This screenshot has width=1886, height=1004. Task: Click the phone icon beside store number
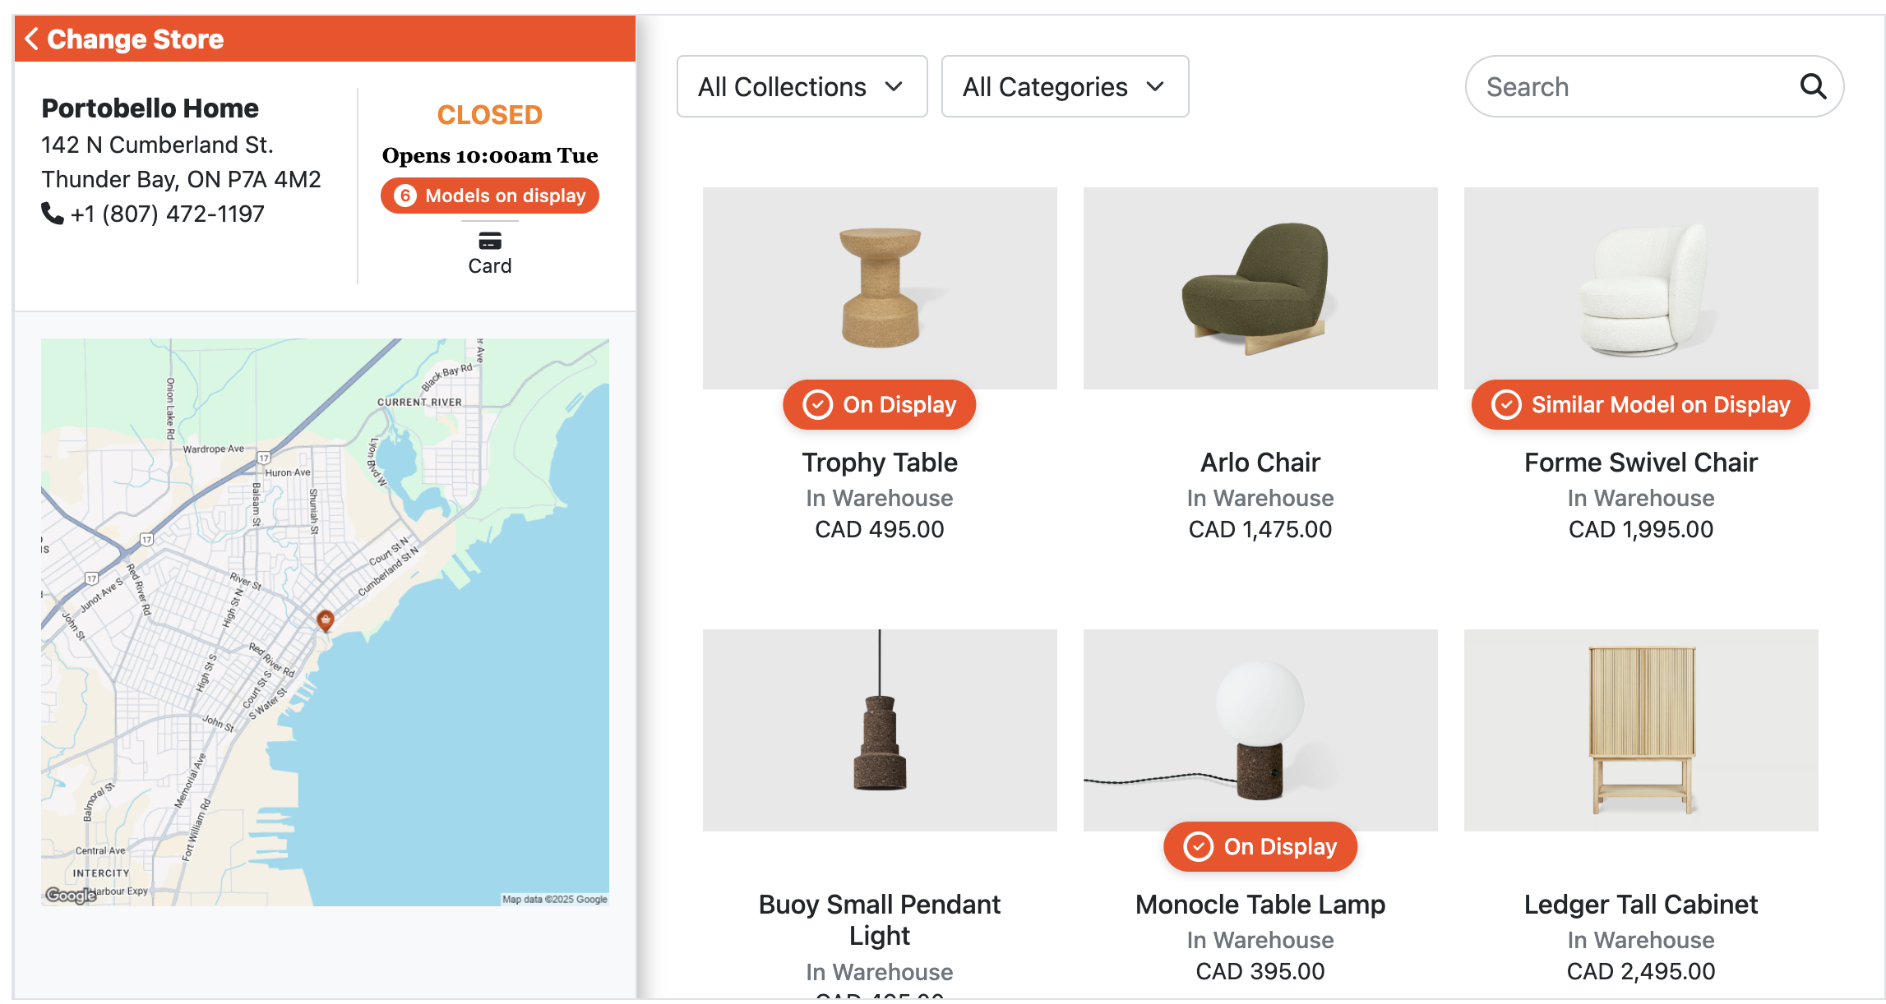52,214
